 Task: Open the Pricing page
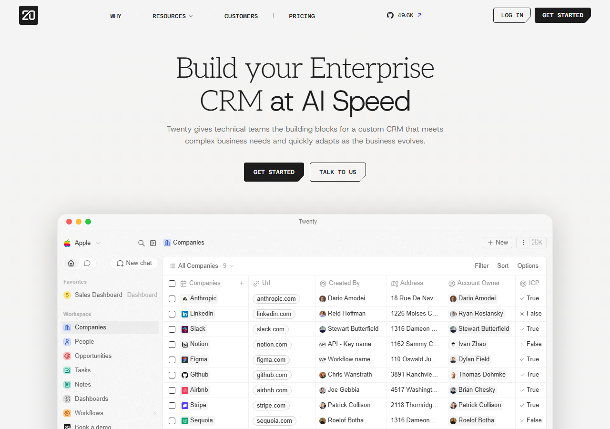click(302, 16)
